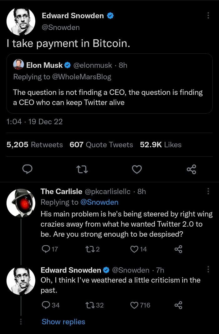Retweet the main Snowden tweet
This screenshot has height=334, width=219.
click(82, 169)
